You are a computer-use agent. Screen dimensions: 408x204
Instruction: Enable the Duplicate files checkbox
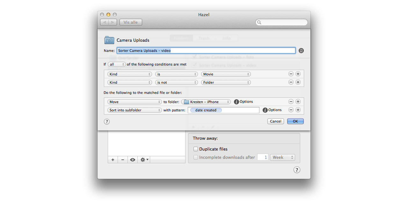[196, 149]
